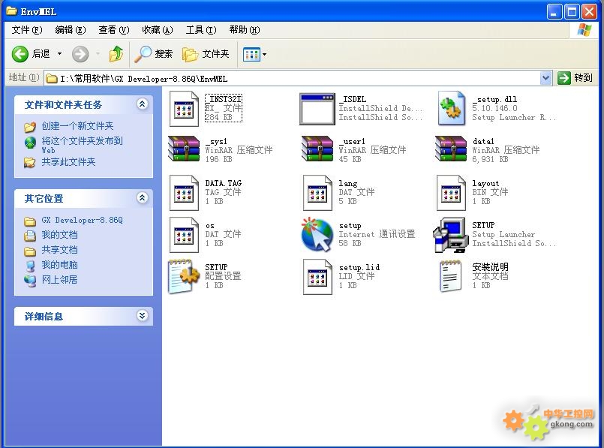Select the setup Internet settings icon

(317, 235)
